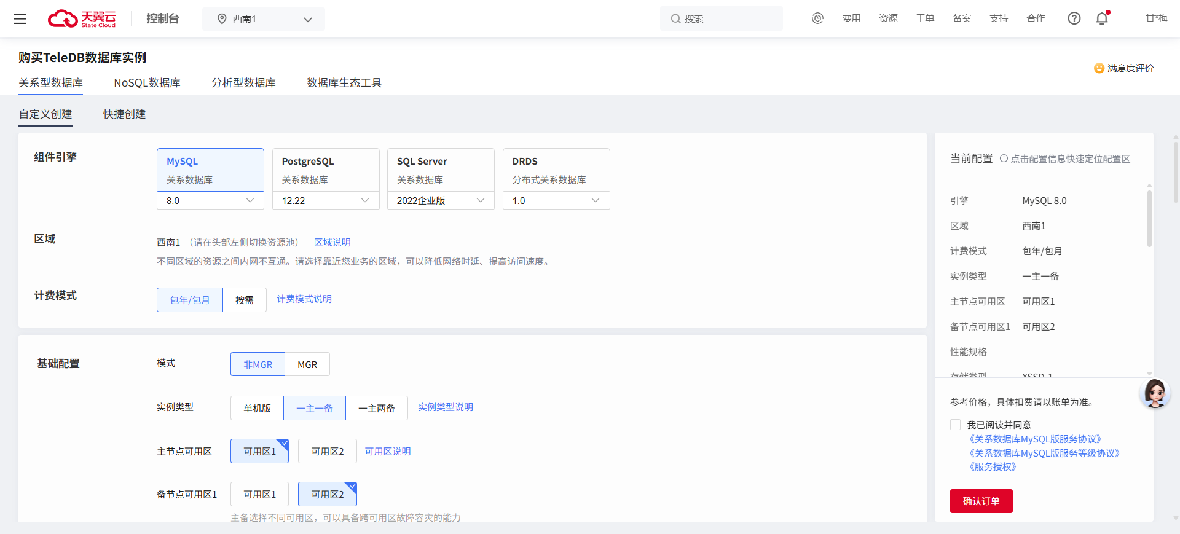Select the MGR mode option
The width and height of the screenshot is (1180, 534).
pos(307,364)
